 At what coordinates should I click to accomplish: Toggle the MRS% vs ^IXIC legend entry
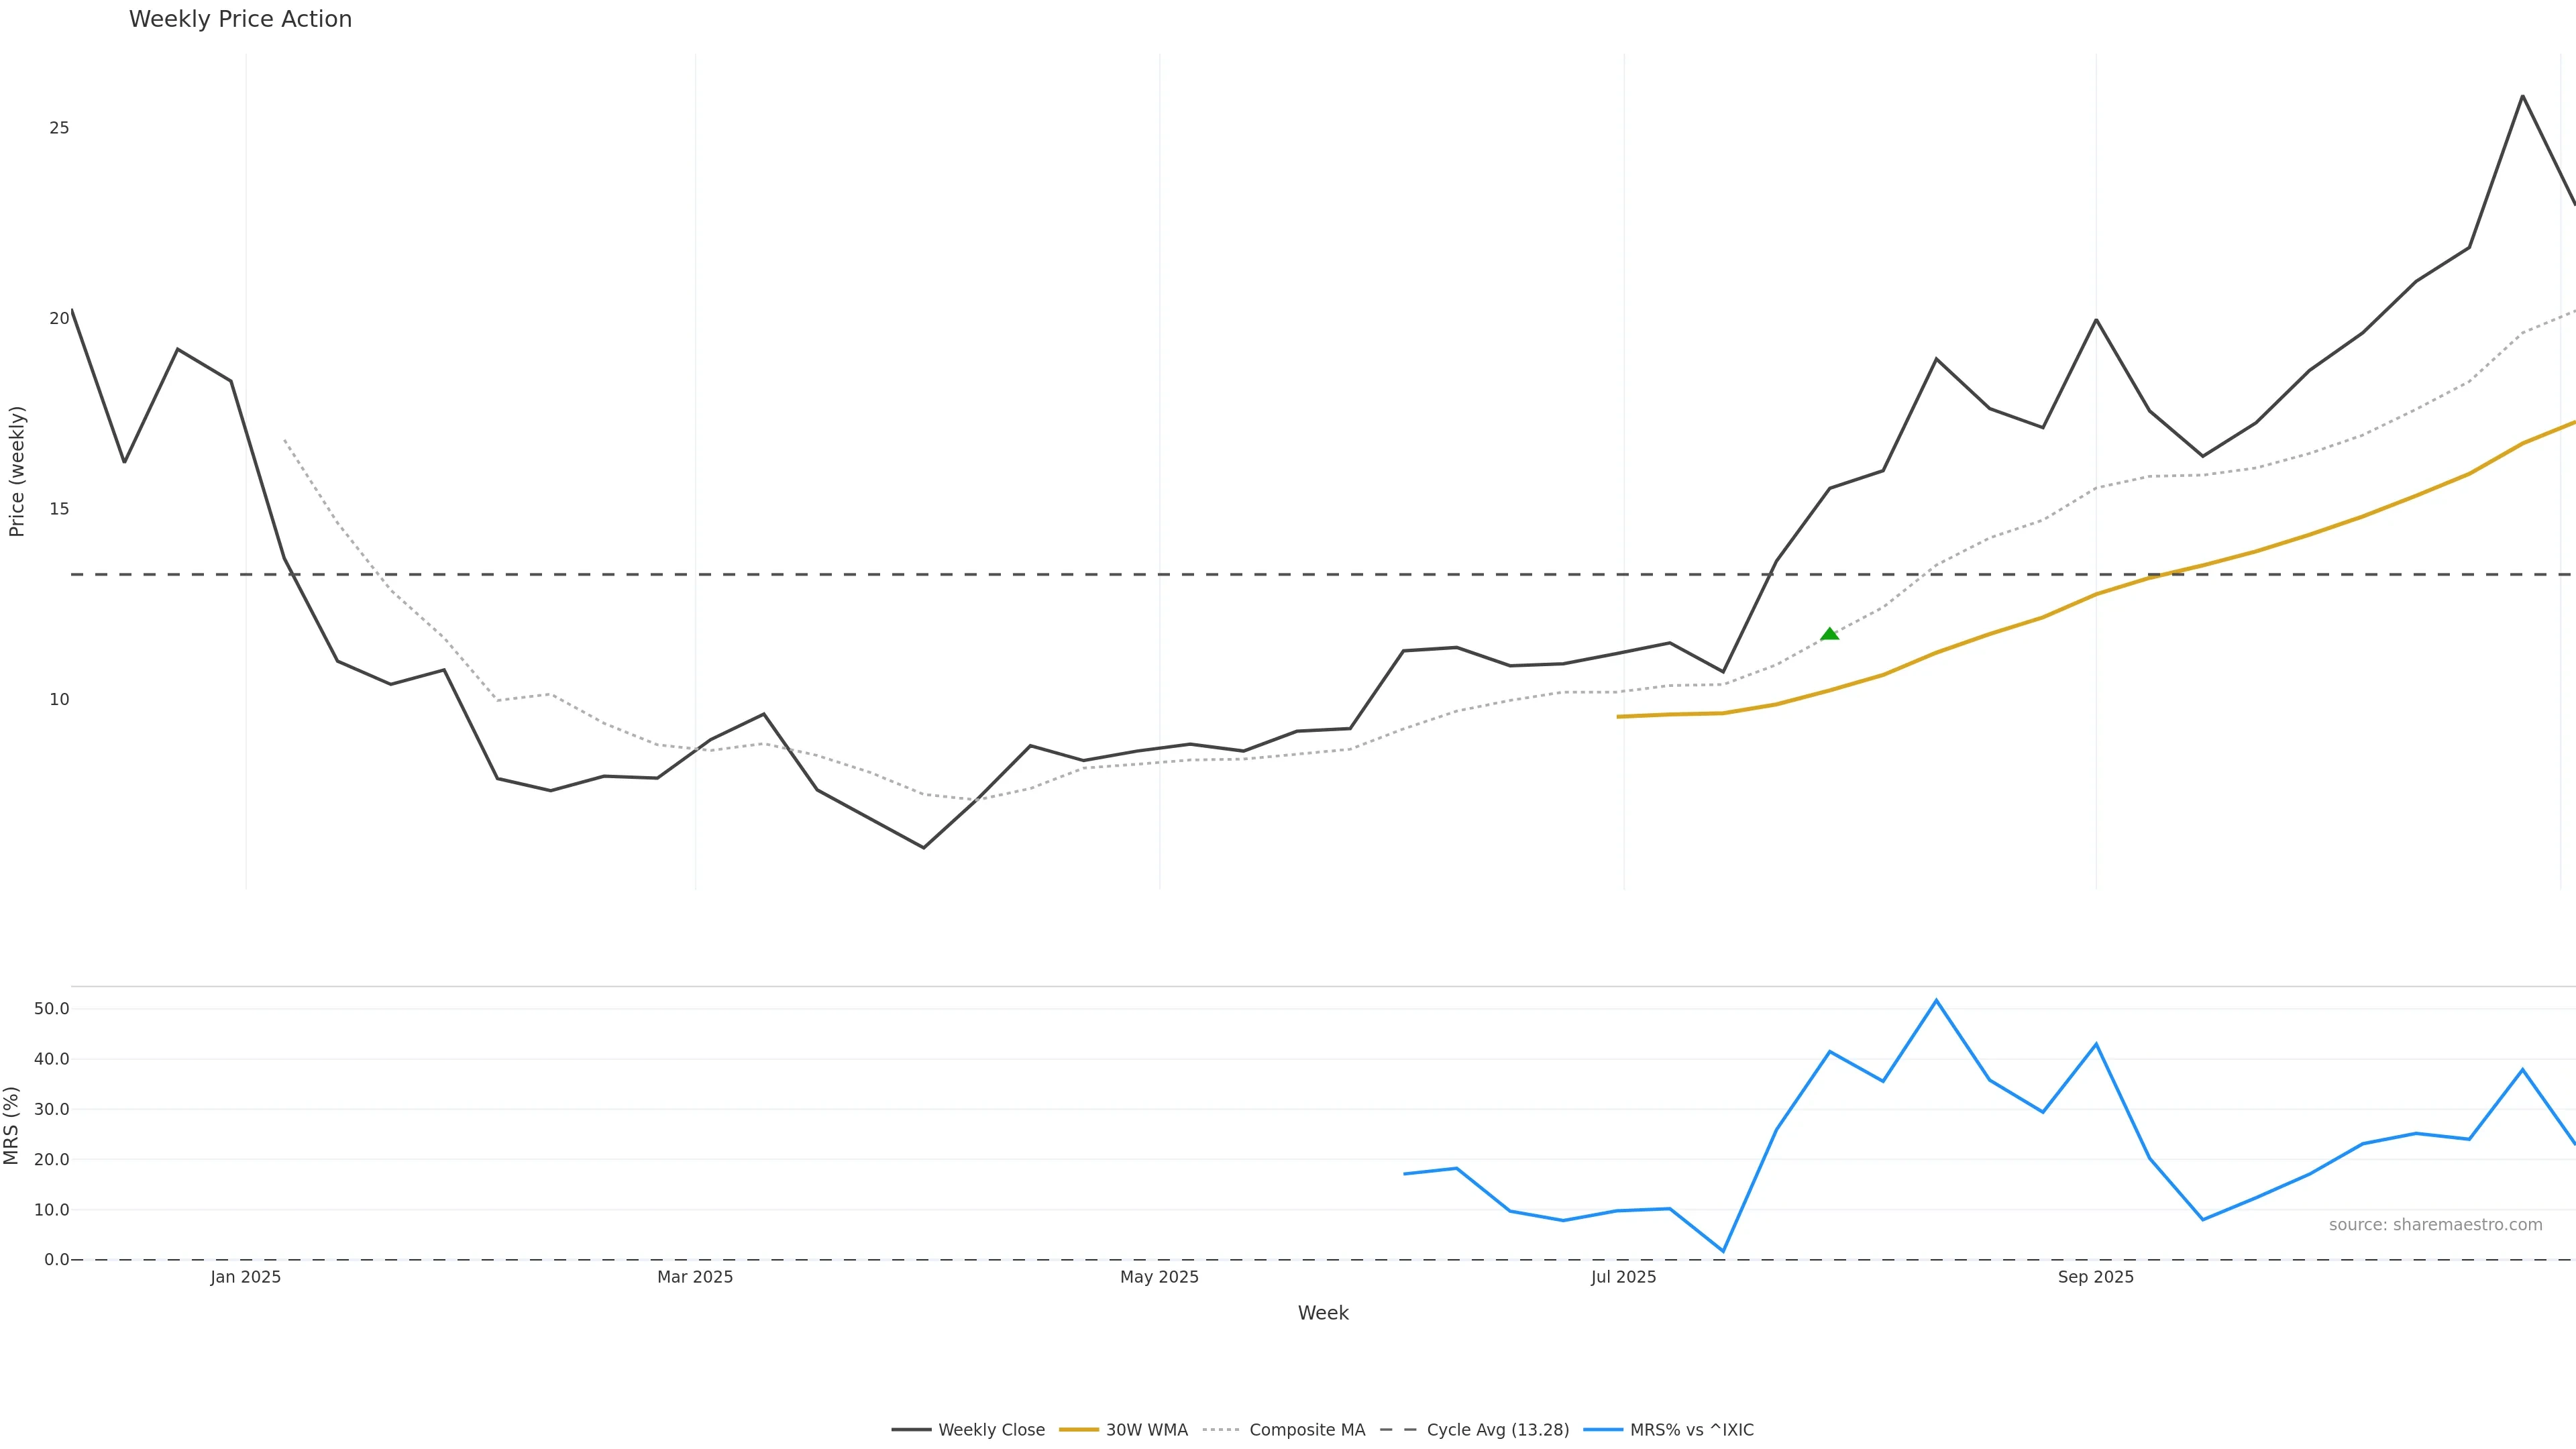pos(1691,1430)
